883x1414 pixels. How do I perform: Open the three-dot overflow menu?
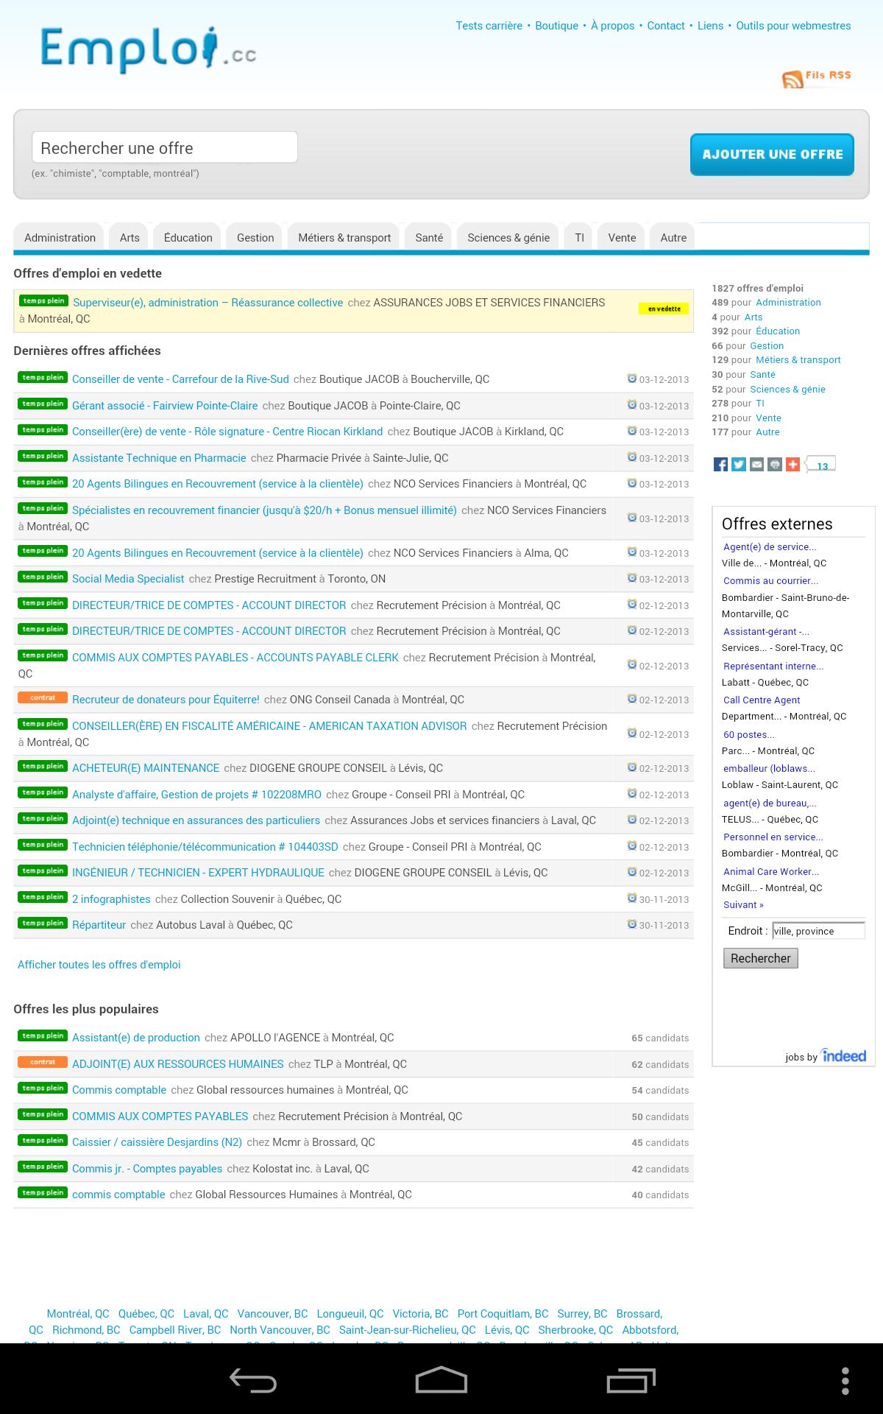[x=845, y=1379]
